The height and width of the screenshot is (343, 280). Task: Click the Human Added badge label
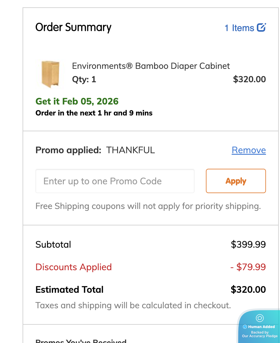(261, 327)
